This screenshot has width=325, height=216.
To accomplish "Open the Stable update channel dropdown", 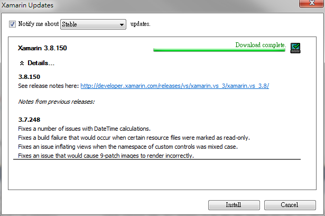I will pos(93,24).
